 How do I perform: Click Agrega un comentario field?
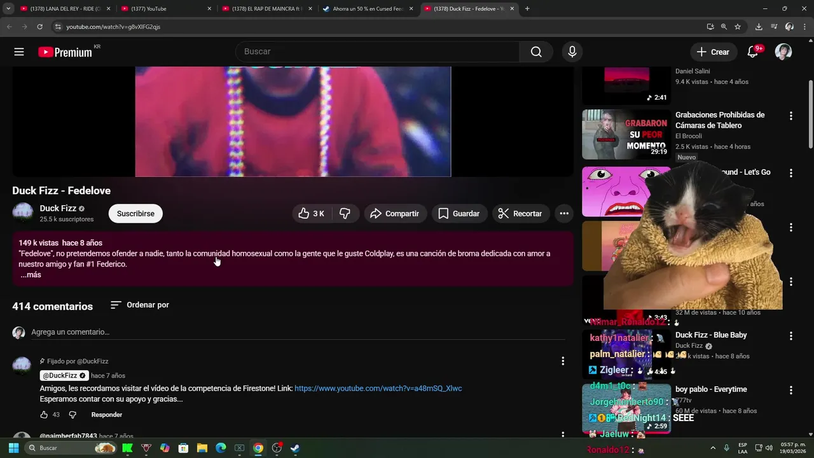click(298, 332)
